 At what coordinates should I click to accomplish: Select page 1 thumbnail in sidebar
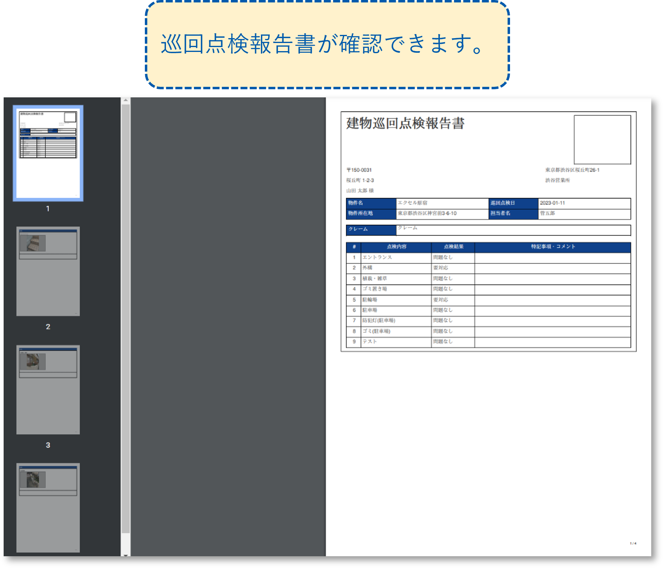click(48, 153)
